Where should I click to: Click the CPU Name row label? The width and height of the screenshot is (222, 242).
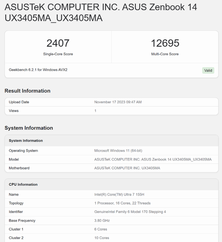(14, 194)
